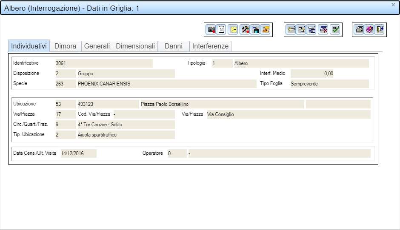400x230 pixels.
Task: Go to the Interferenze tab
Action: tap(210, 46)
